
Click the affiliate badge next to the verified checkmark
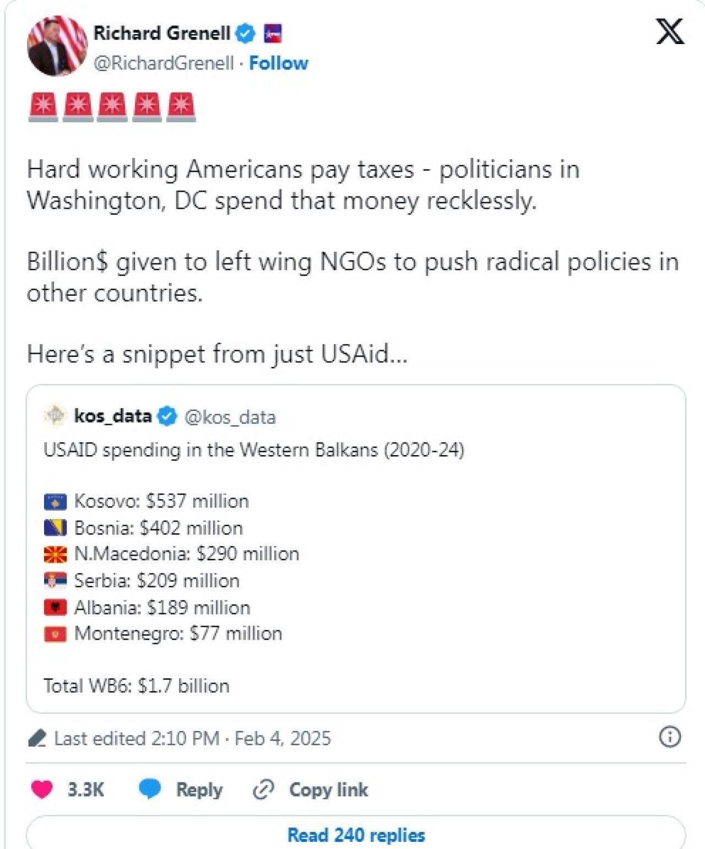click(x=273, y=34)
